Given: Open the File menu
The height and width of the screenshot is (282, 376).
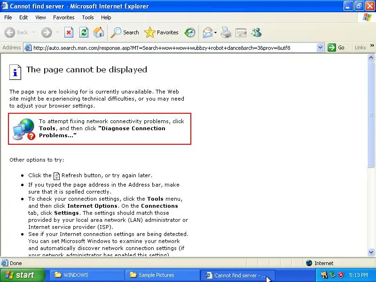Looking at the screenshot, I should coord(8,17).
